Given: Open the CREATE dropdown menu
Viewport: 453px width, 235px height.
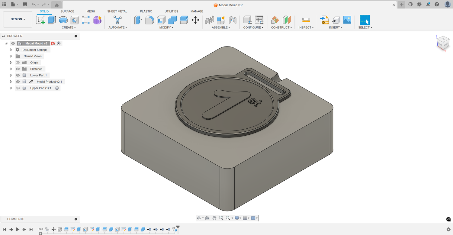Looking at the screenshot, I should tap(69, 27).
